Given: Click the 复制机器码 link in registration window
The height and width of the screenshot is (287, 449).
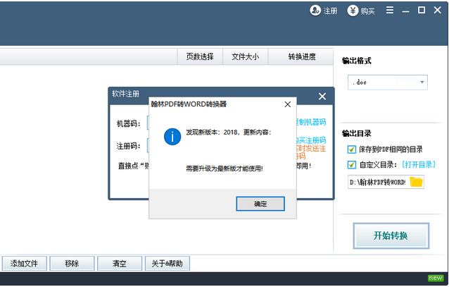Looking at the screenshot, I should (311, 122).
